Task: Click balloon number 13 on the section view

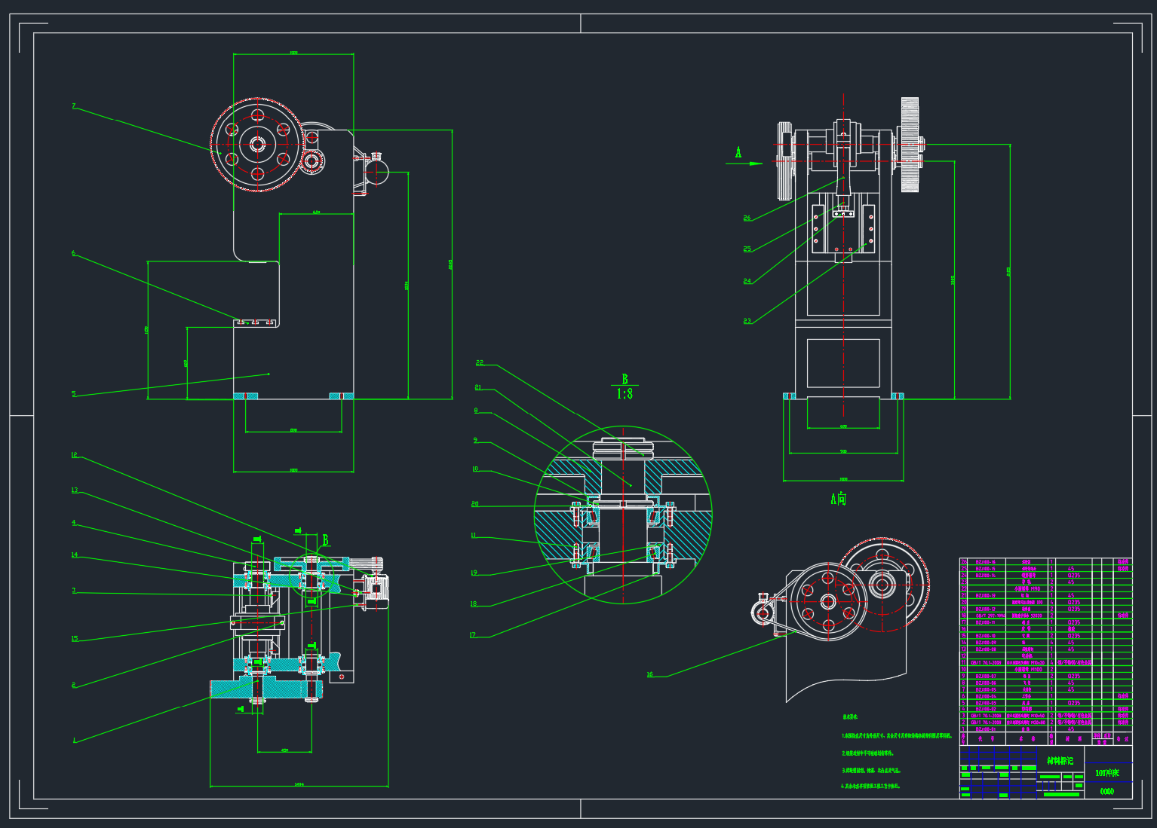Action: (74, 490)
